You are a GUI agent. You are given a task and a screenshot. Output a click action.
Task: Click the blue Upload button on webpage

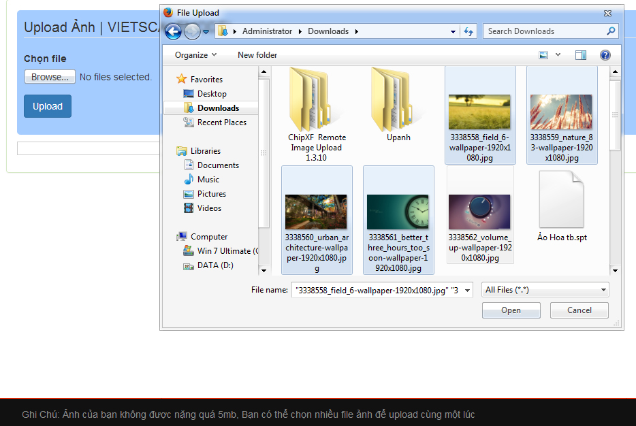pyautogui.click(x=48, y=106)
